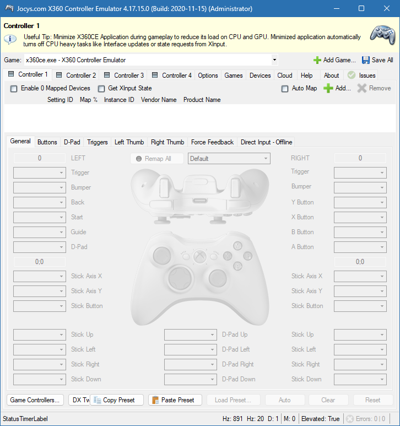Click the blue info icon beside the tip
This screenshot has width=400, height=426.
[x=10, y=39]
